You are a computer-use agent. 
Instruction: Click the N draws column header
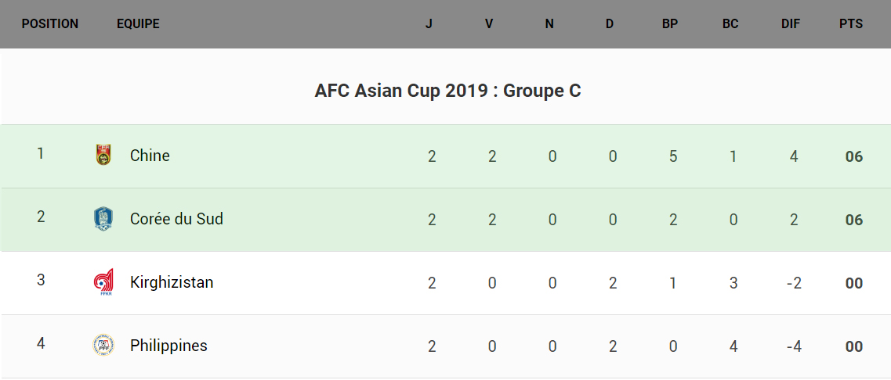pos(549,24)
